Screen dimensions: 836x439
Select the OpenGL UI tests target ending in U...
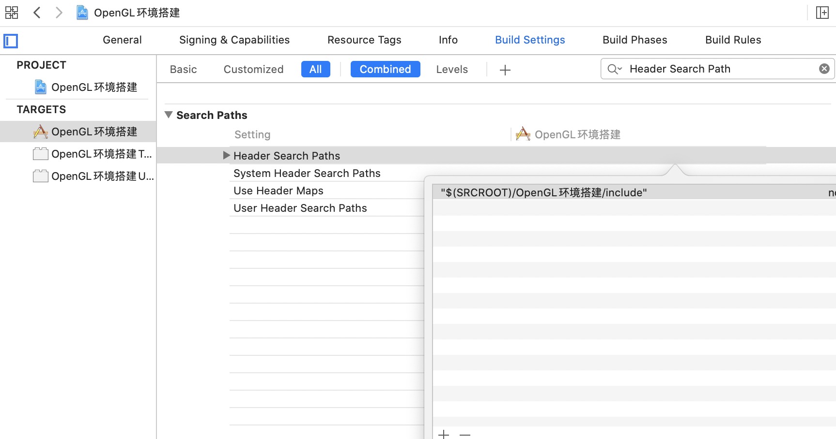click(93, 176)
